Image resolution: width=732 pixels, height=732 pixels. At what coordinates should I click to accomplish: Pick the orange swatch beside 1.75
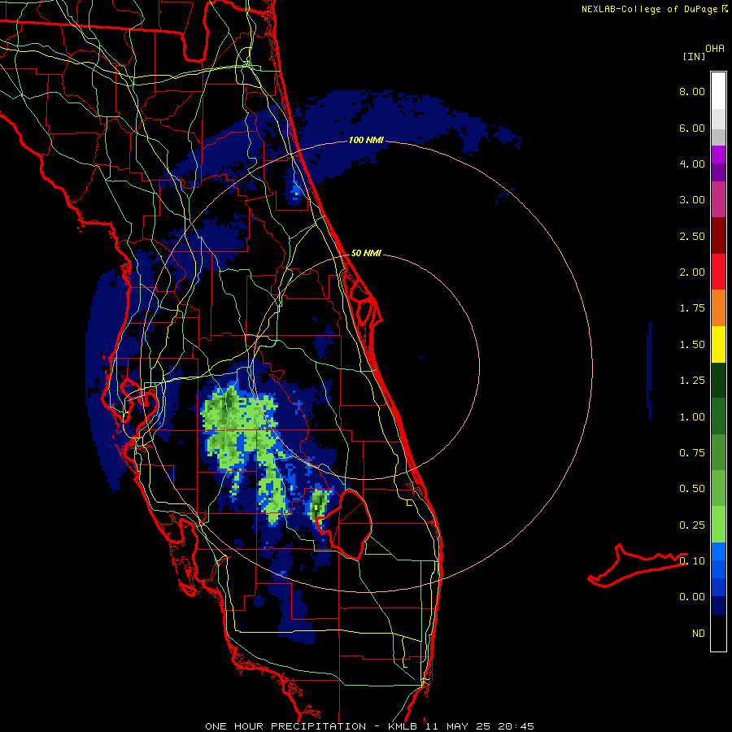click(x=718, y=308)
